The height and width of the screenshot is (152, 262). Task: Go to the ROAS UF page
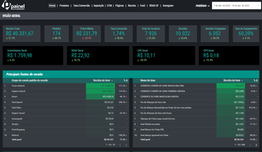click(x=154, y=6)
